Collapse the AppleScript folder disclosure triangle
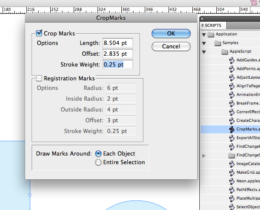This screenshot has height=210, width=260. coord(204,52)
